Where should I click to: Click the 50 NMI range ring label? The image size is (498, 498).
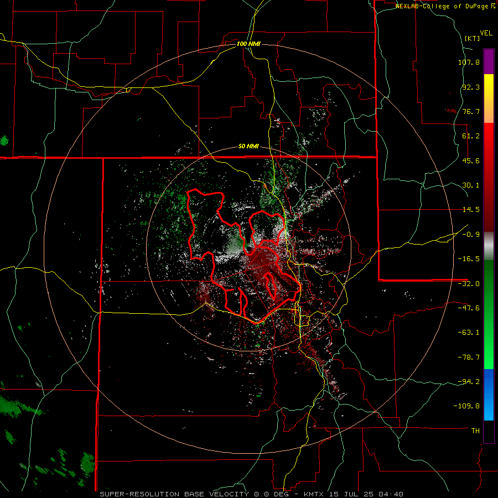click(x=248, y=147)
